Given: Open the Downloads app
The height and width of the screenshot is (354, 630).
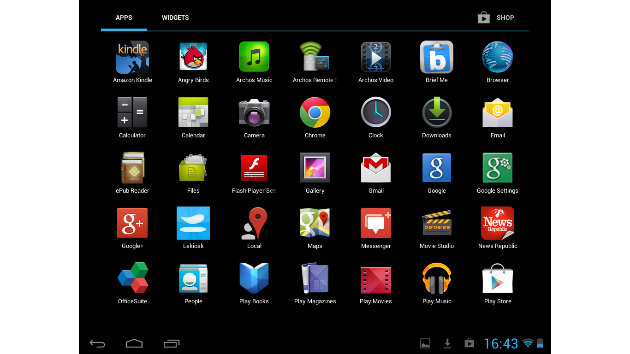Looking at the screenshot, I should coord(437,112).
